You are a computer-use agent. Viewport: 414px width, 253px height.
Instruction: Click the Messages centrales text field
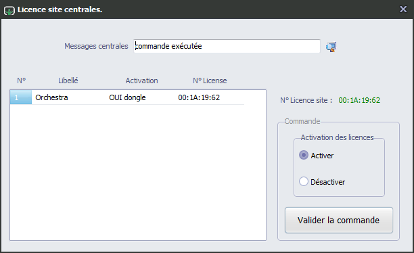(227, 46)
